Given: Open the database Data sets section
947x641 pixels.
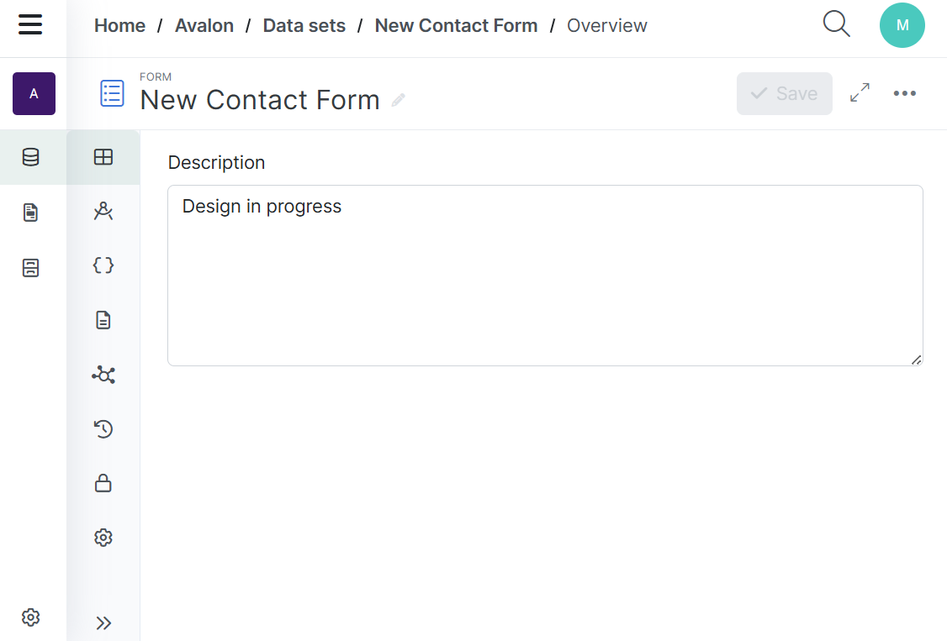Looking at the screenshot, I should 31,157.
